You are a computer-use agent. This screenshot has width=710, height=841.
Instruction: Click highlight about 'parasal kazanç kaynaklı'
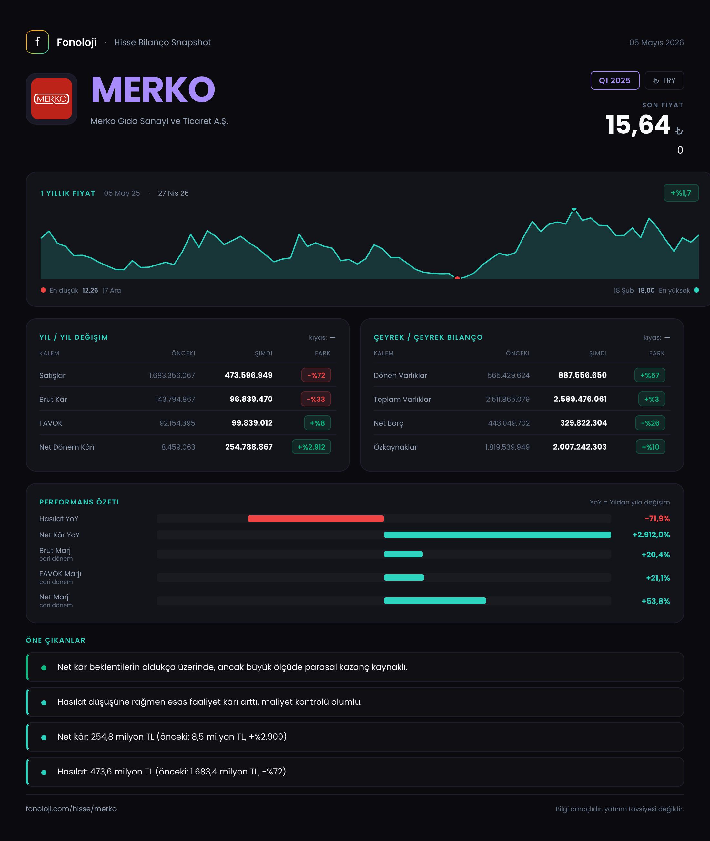pos(355,667)
